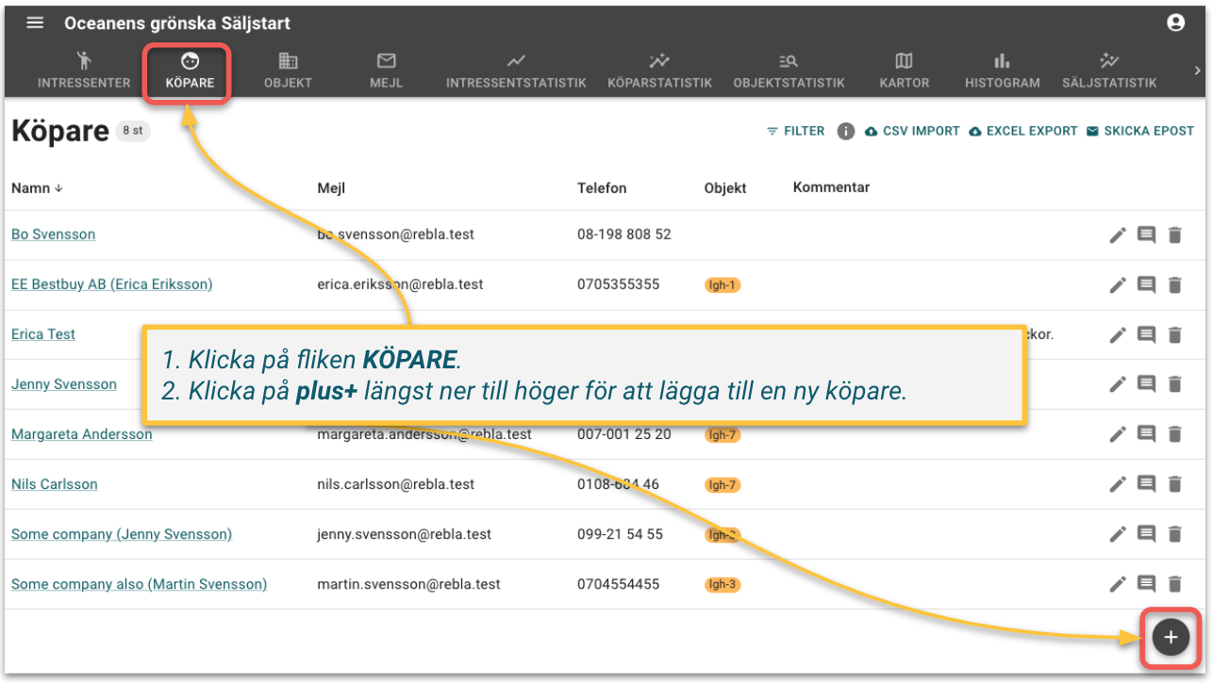Screen dimensions: 1213x683
Task: Toggle sort order on the Namn column
Action: click(x=36, y=187)
